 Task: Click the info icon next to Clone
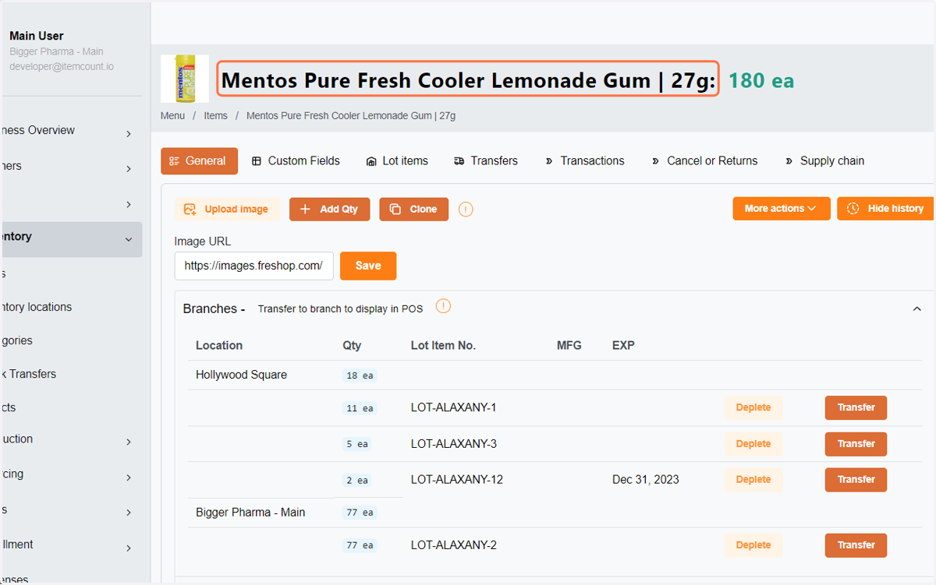point(466,209)
